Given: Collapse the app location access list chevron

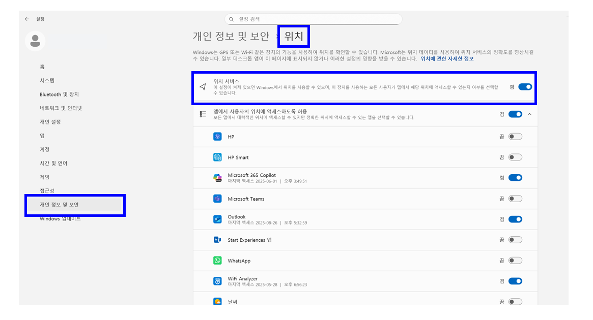Looking at the screenshot, I should tap(529, 114).
